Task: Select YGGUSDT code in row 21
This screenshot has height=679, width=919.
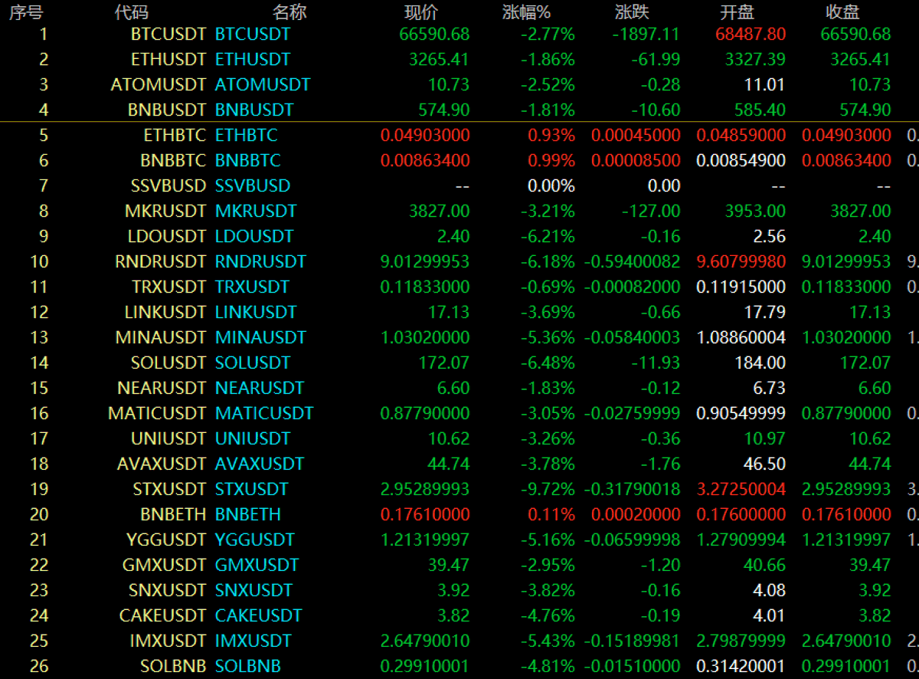Action: (166, 540)
